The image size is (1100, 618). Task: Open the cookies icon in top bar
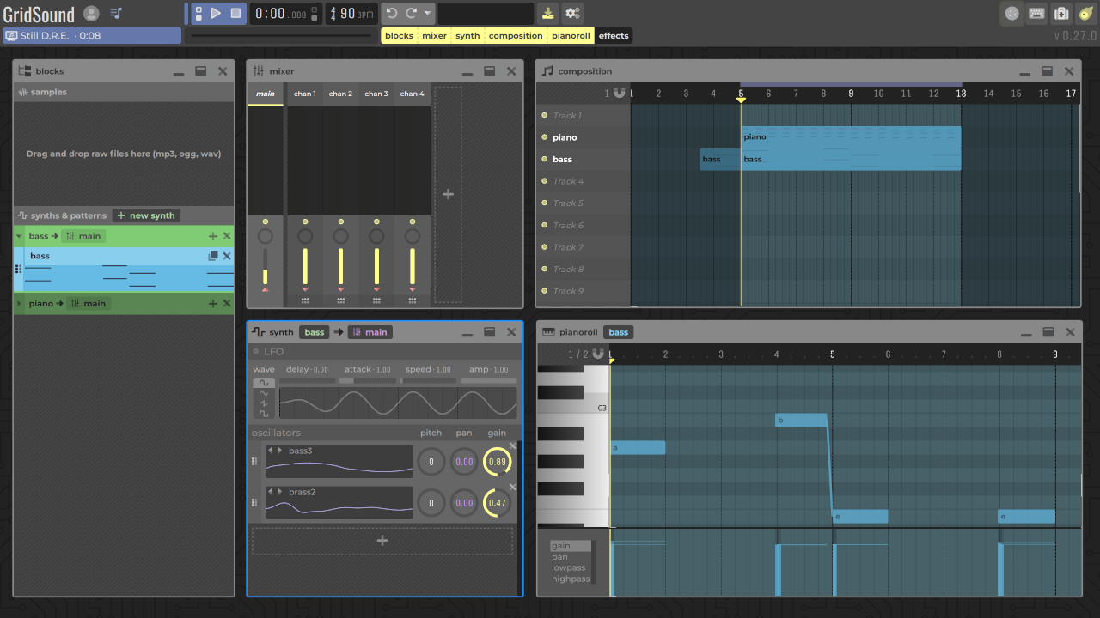pyautogui.click(x=1012, y=13)
